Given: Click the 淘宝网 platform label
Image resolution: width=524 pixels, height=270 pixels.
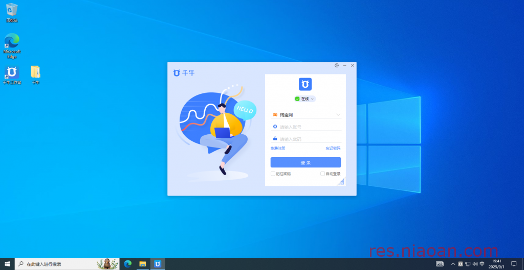Looking at the screenshot, I should pos(287,115).
